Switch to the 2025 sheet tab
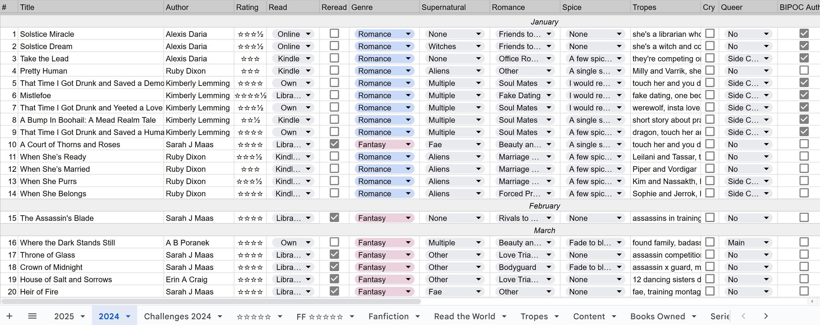 (x=64, y=316)
